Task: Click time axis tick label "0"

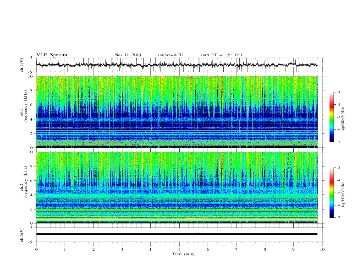Action: point(36,249)
